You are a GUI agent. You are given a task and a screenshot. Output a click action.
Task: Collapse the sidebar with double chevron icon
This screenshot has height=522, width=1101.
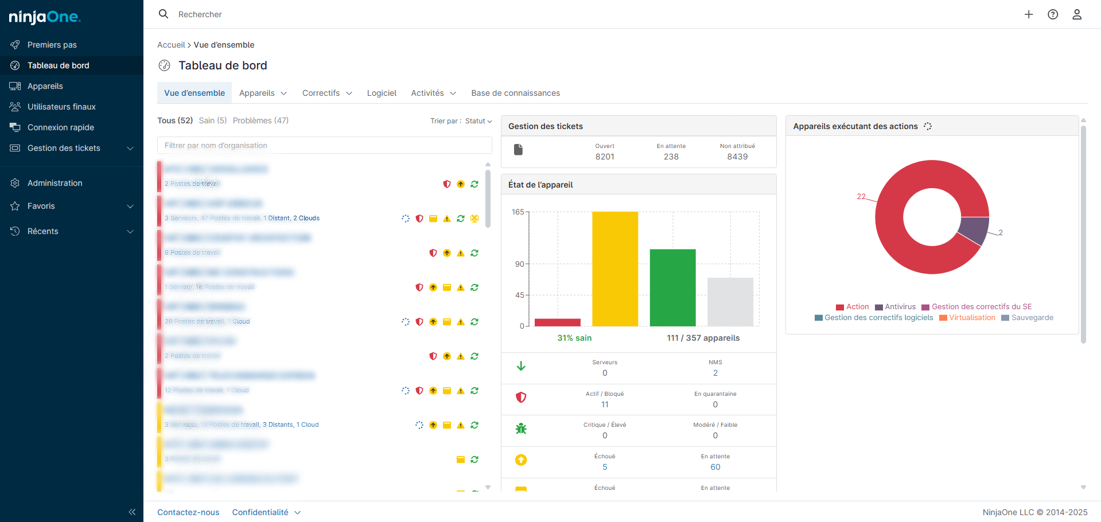[132, 512]
